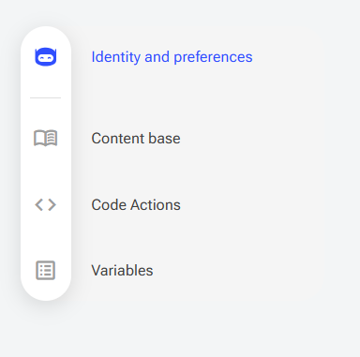Click the blue robot face icon

(46, 57)
